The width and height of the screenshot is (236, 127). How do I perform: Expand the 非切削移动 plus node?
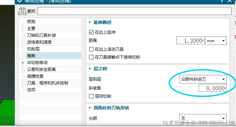[23, 63]
